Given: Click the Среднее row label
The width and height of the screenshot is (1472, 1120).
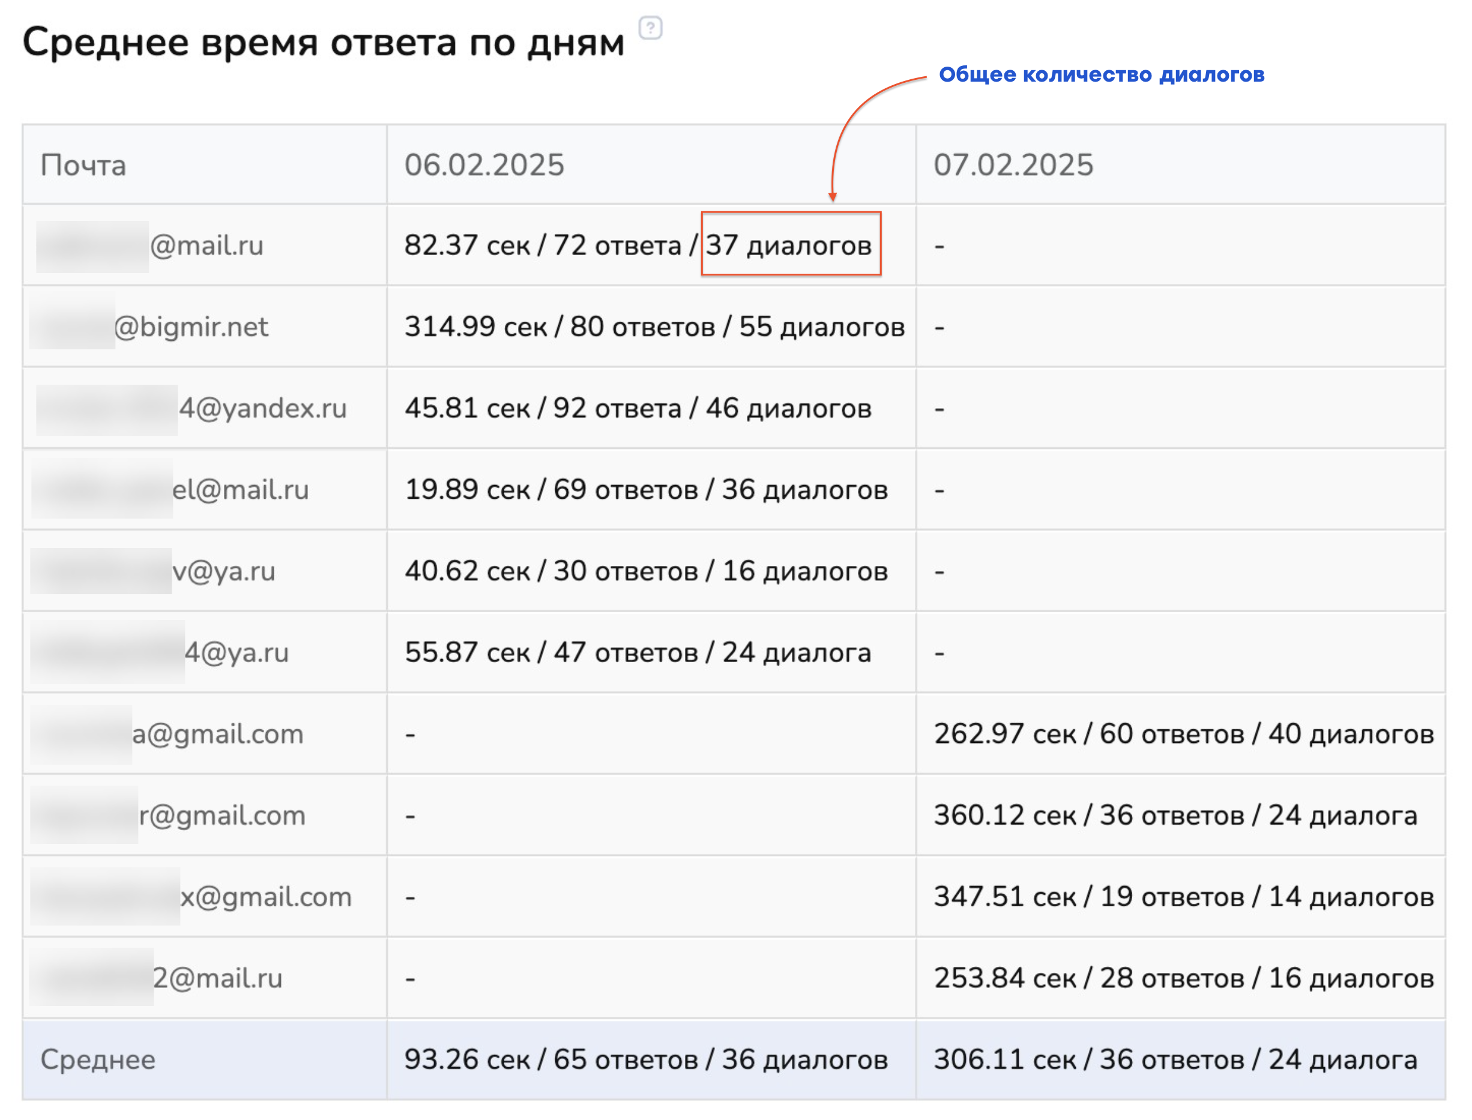Looking at the screenshot, I should pos(98,1059).
